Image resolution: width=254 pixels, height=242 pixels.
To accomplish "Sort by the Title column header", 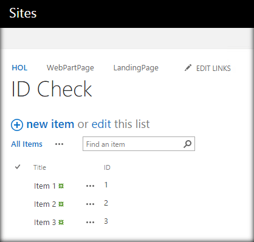I will 39,167.
